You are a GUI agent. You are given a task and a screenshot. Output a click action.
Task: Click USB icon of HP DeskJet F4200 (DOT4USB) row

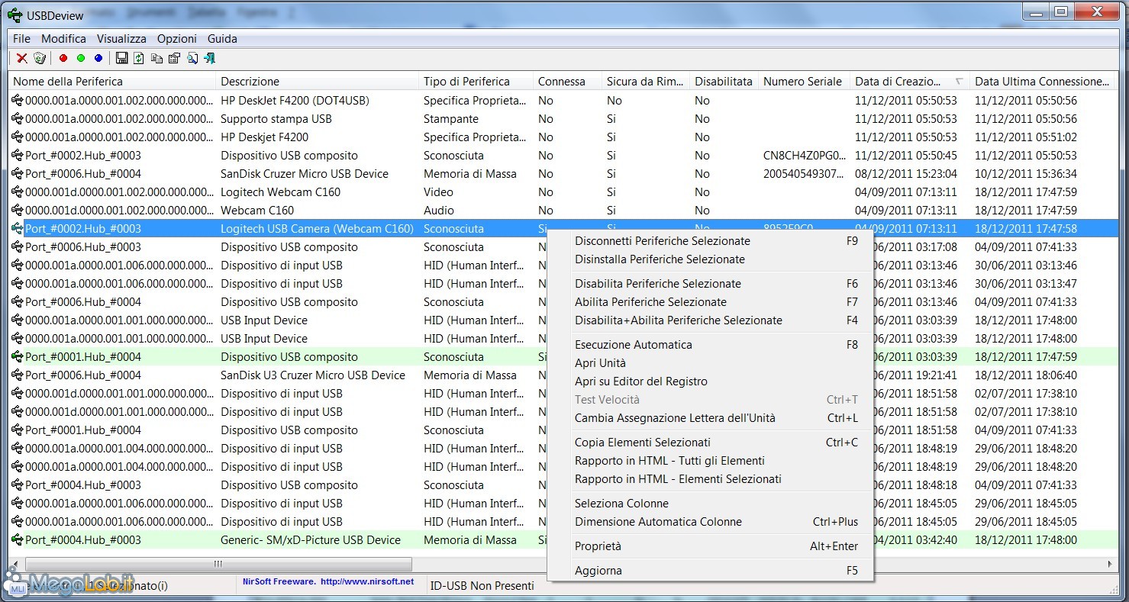point(18,101)
